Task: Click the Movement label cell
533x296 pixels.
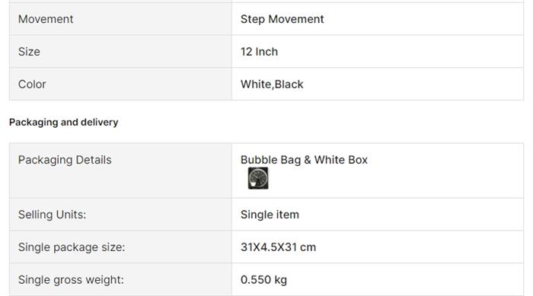Action: [x=120, y=19]
